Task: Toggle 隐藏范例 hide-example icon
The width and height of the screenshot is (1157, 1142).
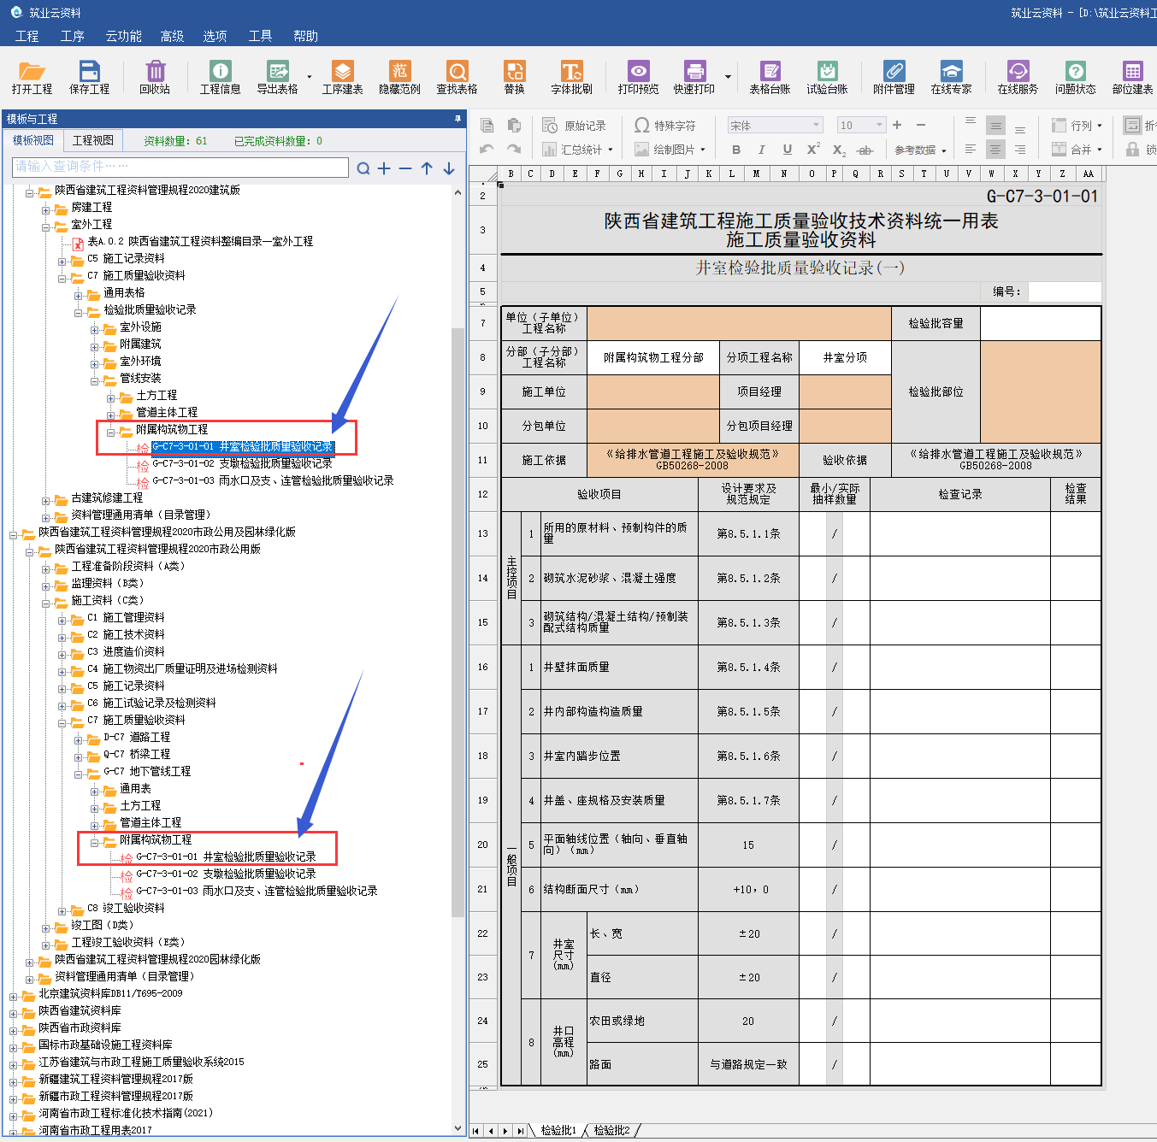Action: pos(399,77)
